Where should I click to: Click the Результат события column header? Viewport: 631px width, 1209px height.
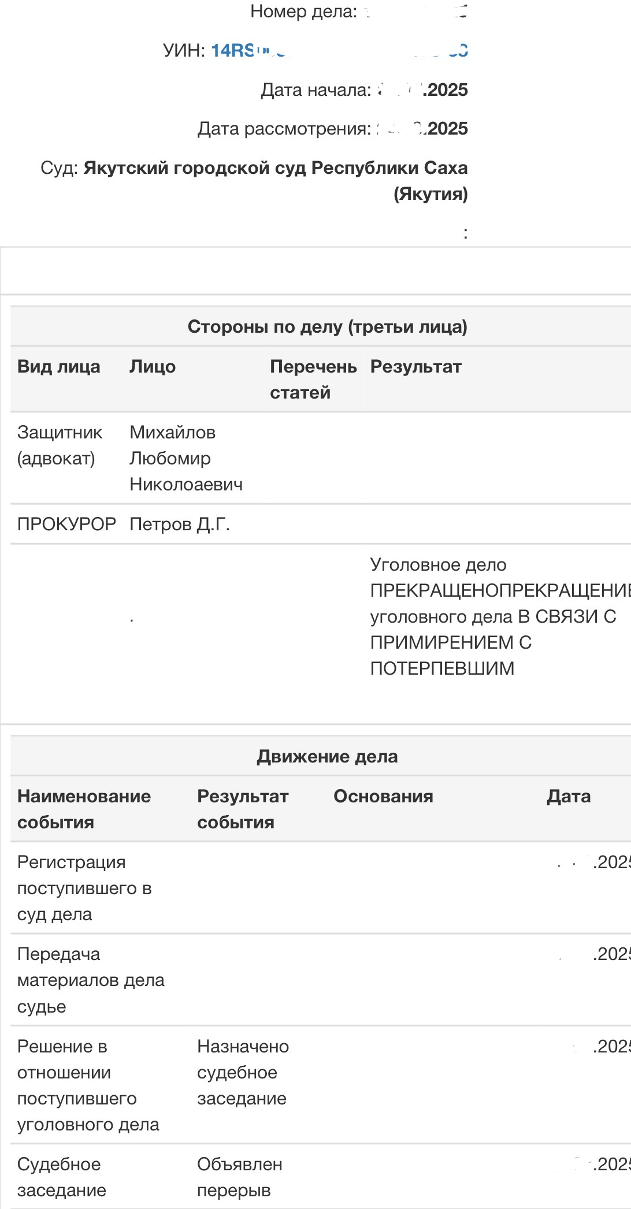(242, 809)
